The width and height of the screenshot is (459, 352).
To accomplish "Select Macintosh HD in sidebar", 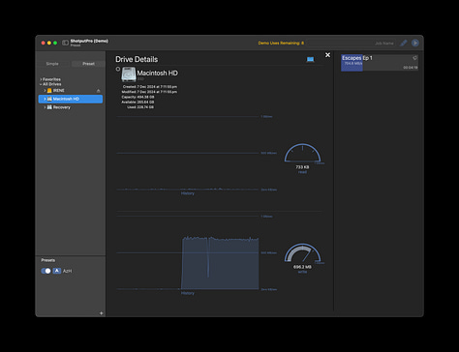I will pyautogui.click(x=71, y=99).
